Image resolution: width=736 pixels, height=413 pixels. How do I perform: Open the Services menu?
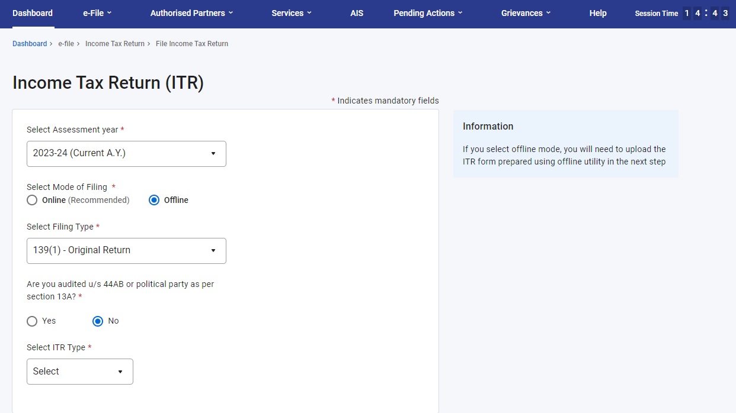tap(291, 12)
